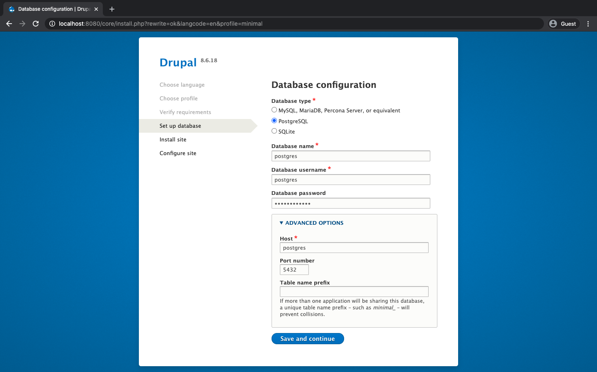
Task: Open Chrome three-dot menu
Action: click(588, 24)
